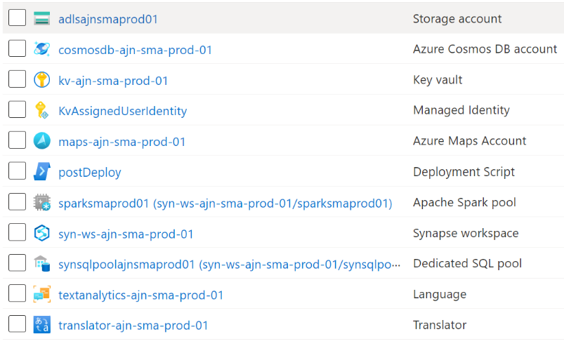Screen dimensions: 564x346
Task: Click the Key vault icon
Action: coord(42,80)
